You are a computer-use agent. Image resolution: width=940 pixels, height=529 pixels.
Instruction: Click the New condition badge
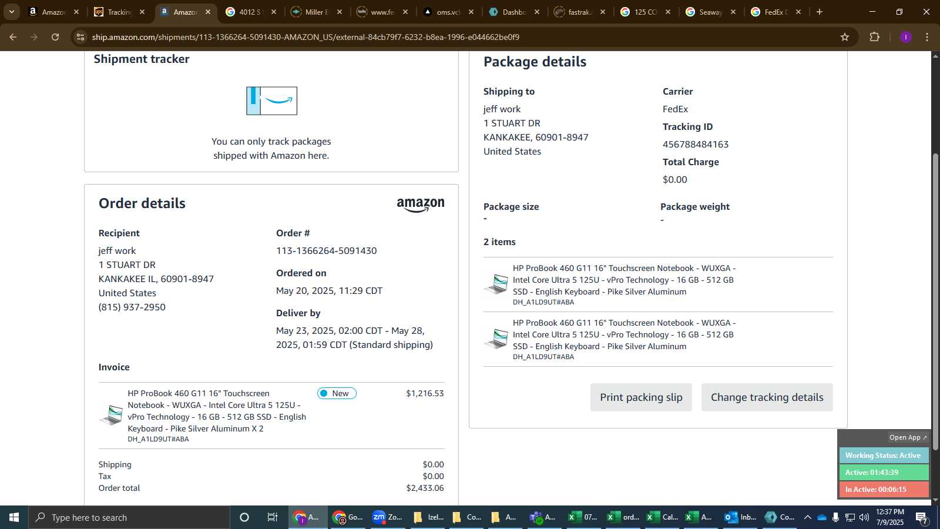click(337, 393)
